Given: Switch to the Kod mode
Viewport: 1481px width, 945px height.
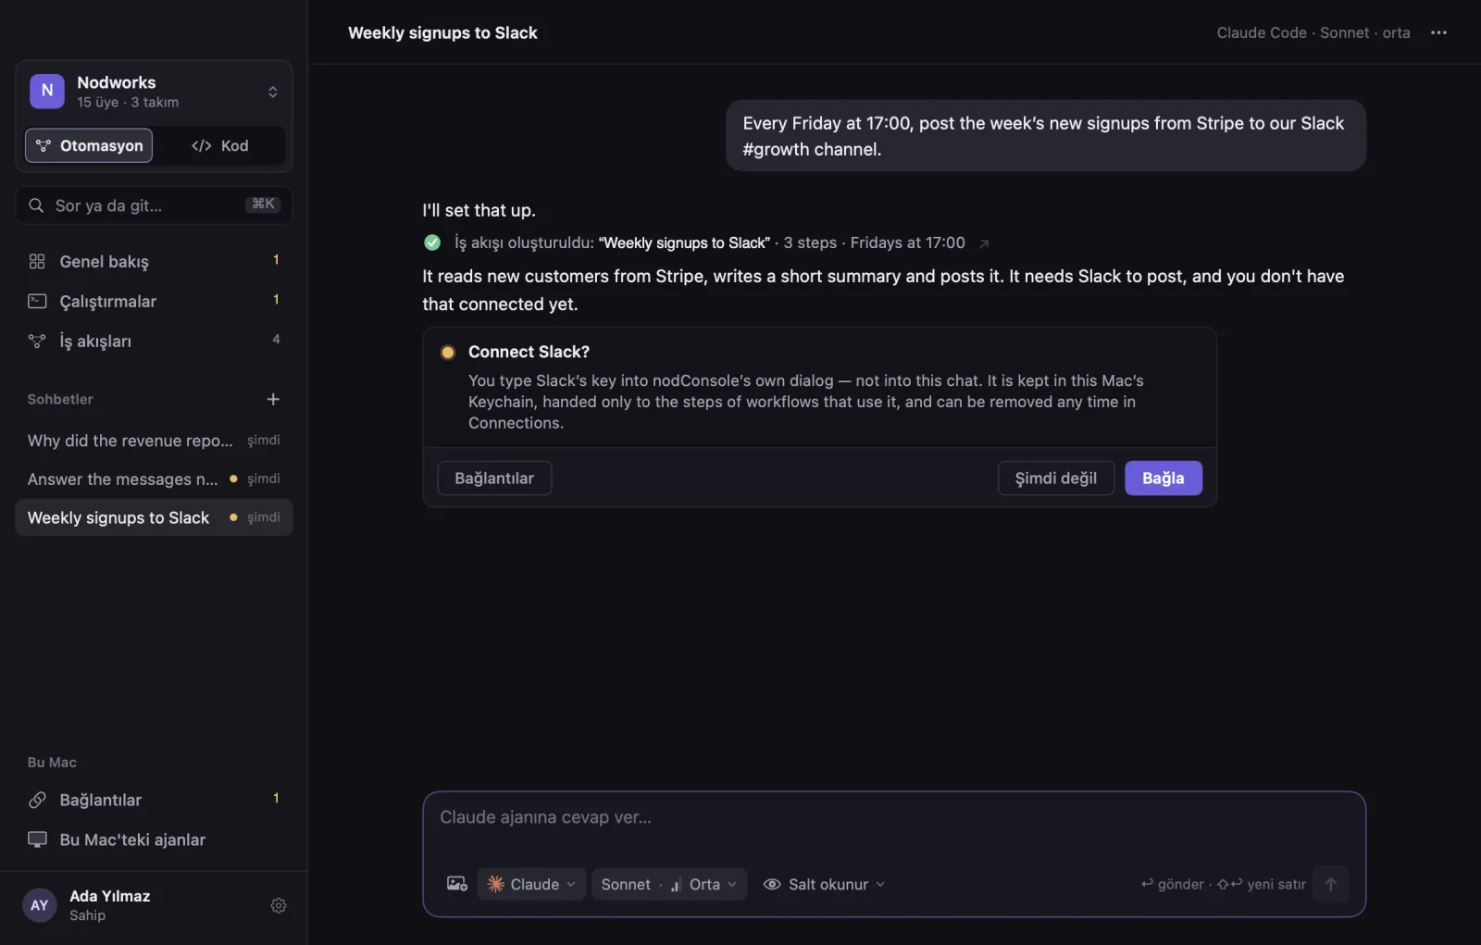Looking at the screenshot, I should 219,145.
